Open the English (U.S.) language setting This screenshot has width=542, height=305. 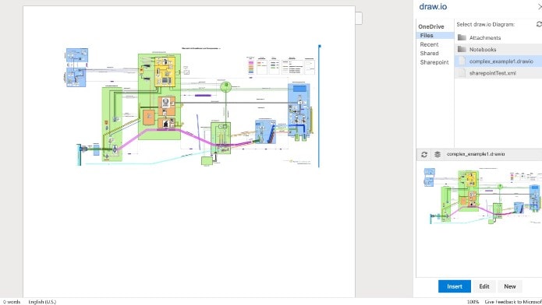[42, 302]
